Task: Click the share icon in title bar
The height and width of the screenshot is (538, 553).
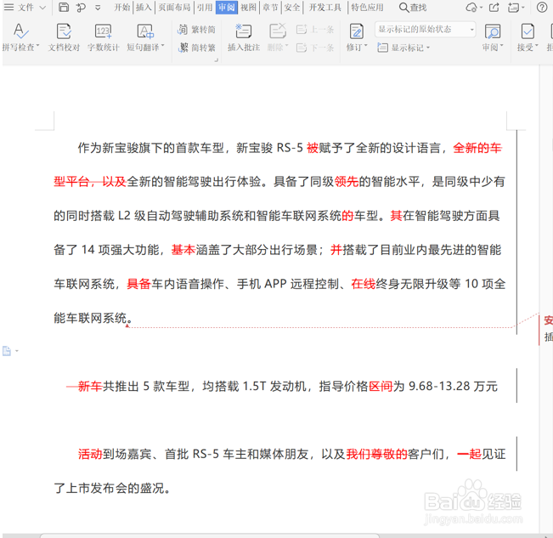Action: 494,7
